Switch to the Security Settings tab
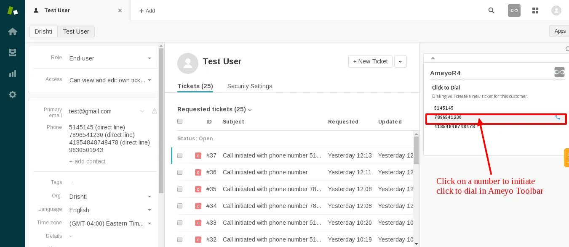The height and width of the screenshot is (247, 569). pos(250,86)
